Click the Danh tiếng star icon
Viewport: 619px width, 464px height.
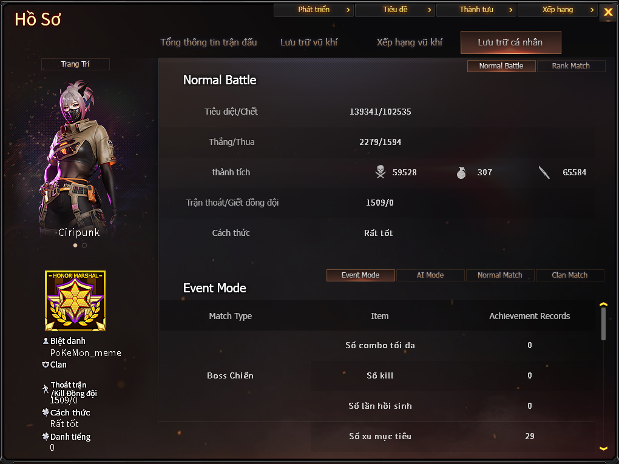tap(46, 436)
